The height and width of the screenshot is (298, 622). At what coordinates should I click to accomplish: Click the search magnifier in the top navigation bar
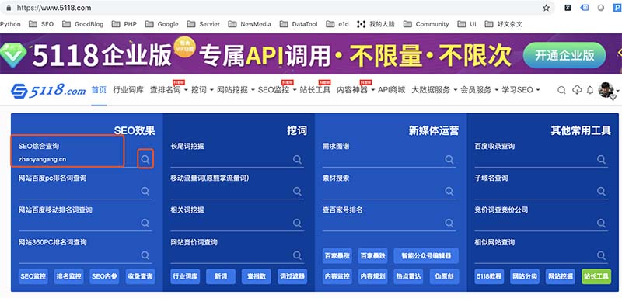coord(561,90)
